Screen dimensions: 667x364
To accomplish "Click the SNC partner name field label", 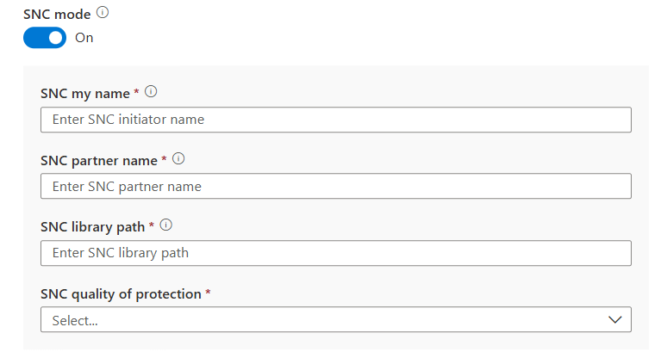I will (98, 160).
